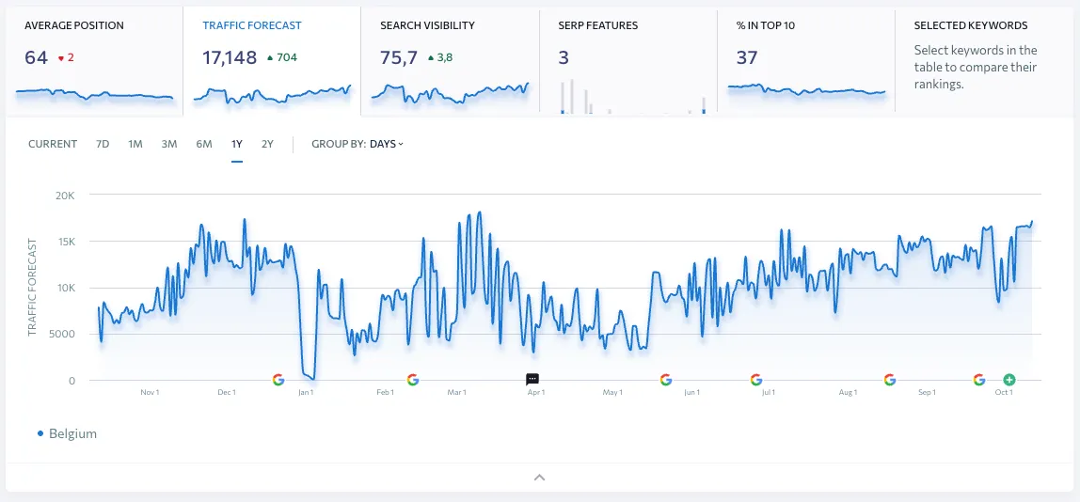Viewport: 1080px width, 502px height.
Task: Click the Average Position sparkline chart
Action: tap(94, 94)
